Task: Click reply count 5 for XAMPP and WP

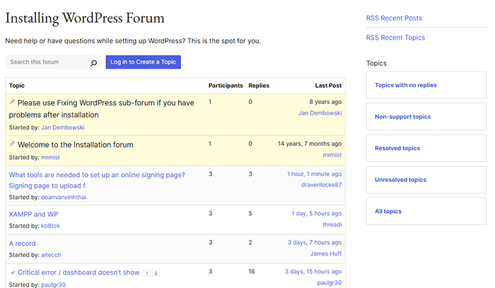Action: point(250,214)
